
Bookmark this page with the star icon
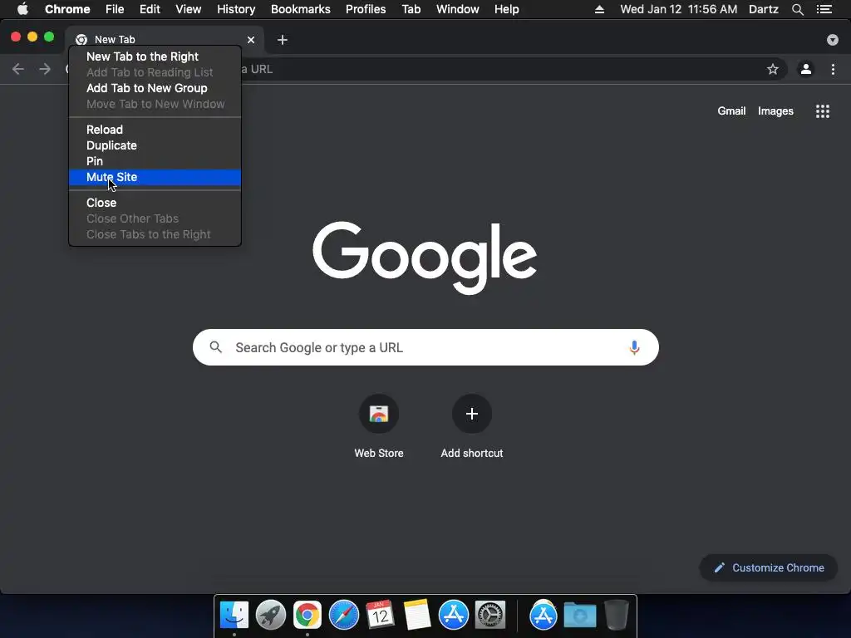coord(772,69)
